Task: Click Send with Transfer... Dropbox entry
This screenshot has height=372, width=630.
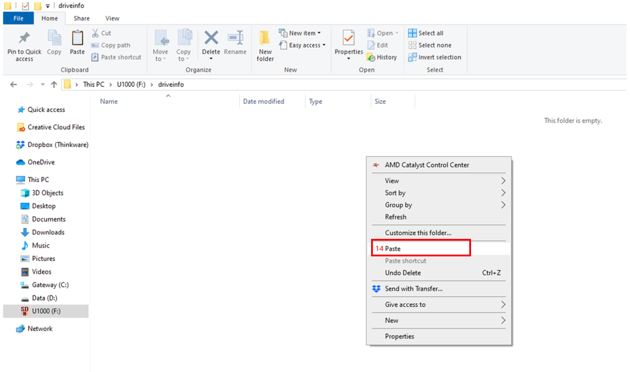Action: 439,289
